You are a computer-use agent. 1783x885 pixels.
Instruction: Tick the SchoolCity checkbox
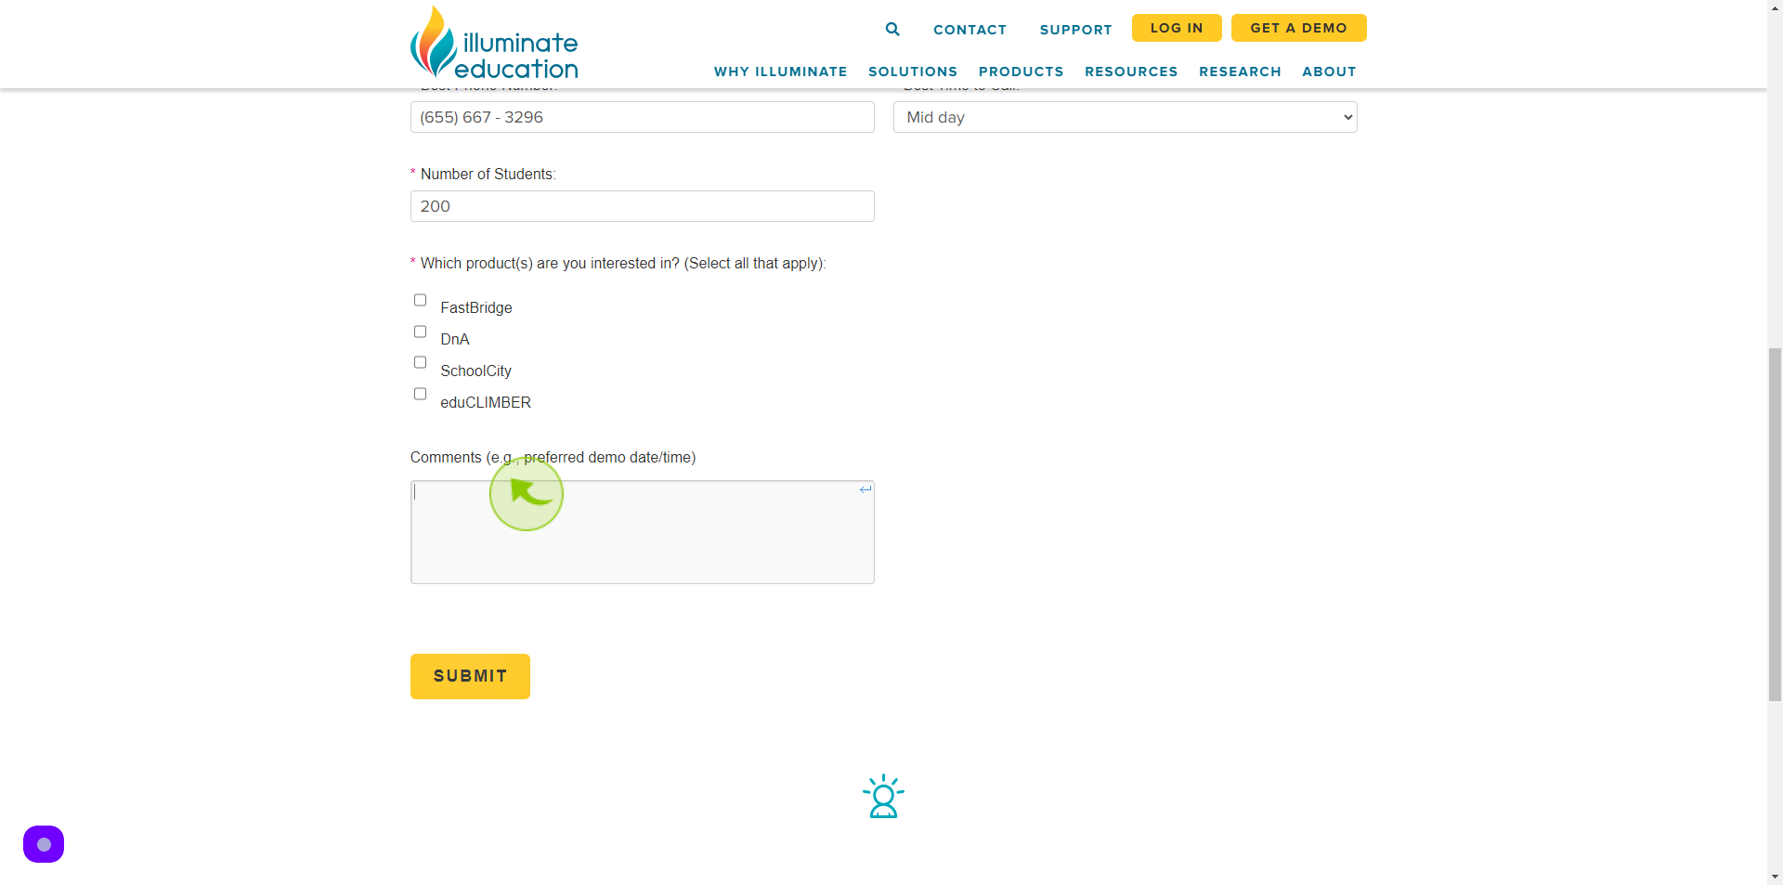pos(420,362)
